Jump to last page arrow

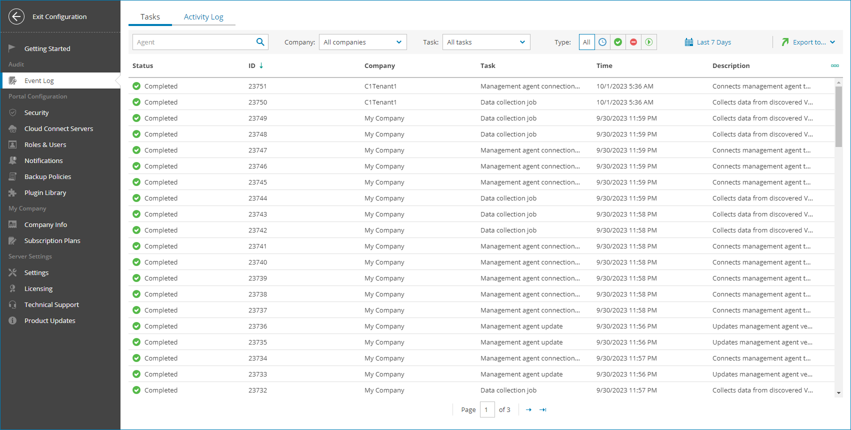click(x=543, y=410)
